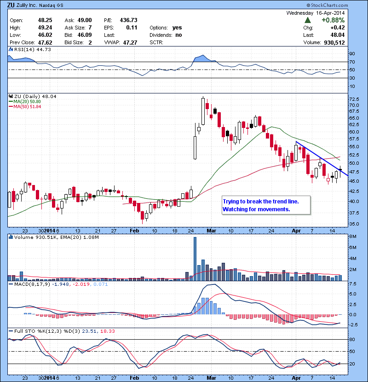Click the RSI(14) 44.73 indicator label
368x382 pixels.
pos(33,49)
